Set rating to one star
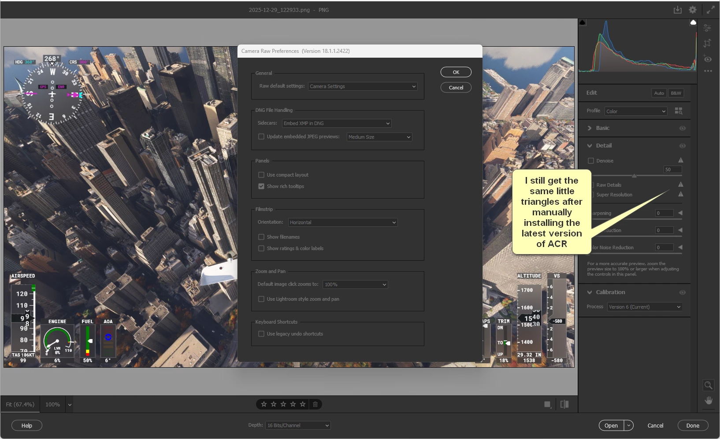This screenshot has width=720, height=439. 264,404
